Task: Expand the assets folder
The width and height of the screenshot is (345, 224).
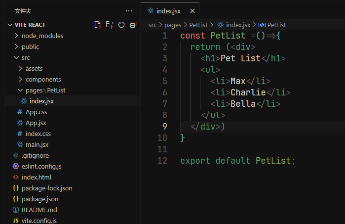Action: [34, 68]
